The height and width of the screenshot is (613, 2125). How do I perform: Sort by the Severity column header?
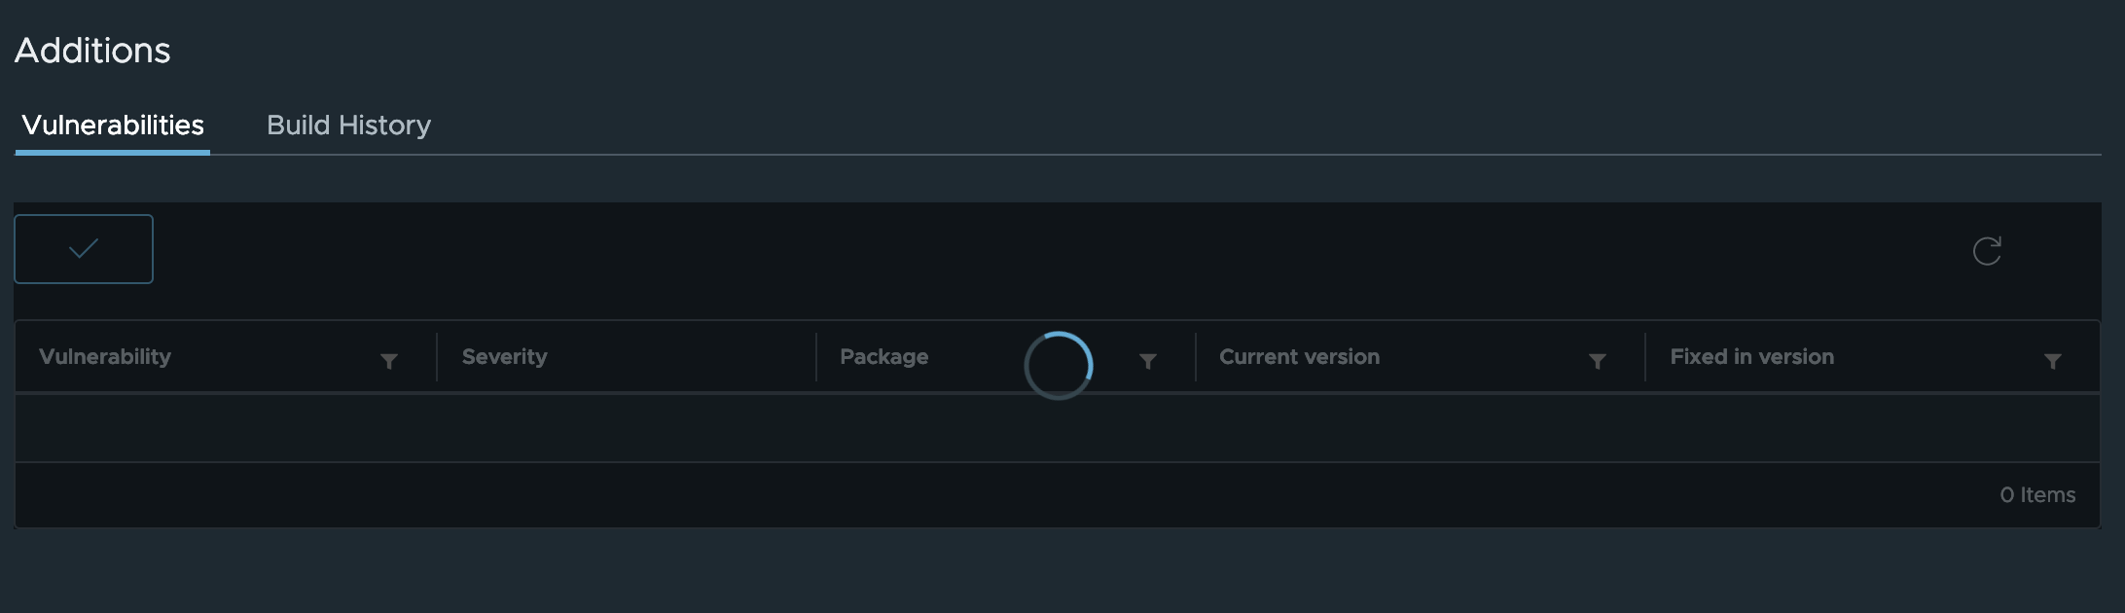click(505, 356)
